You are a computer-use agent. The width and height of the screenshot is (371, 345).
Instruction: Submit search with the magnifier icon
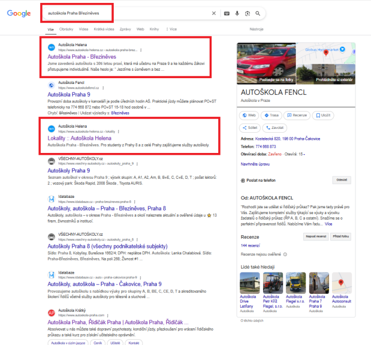[258, 13]
